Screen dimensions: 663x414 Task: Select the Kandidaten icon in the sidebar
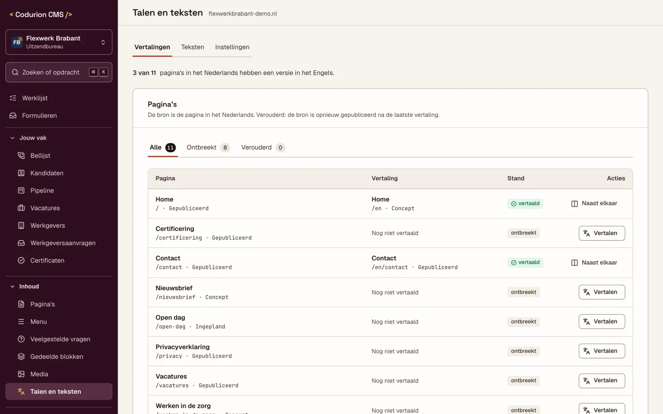[x=21, y=173]
